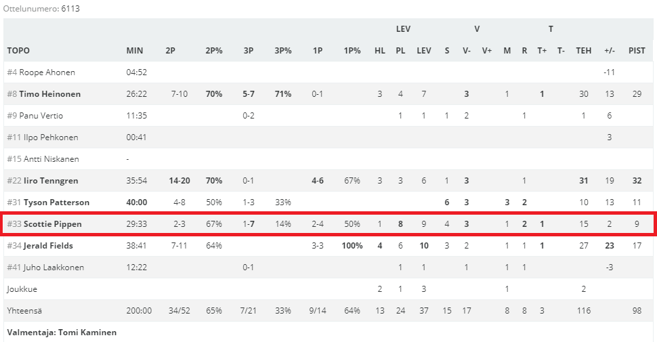Click the HL column header
This screenshot has height=342, width=657.
[379, 51]
